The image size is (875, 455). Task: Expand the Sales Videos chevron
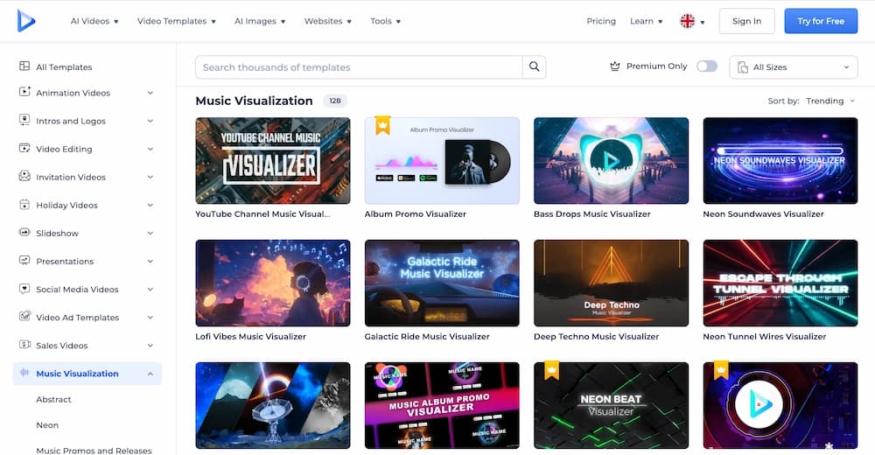pyautogui.click(x=150, y=346)
